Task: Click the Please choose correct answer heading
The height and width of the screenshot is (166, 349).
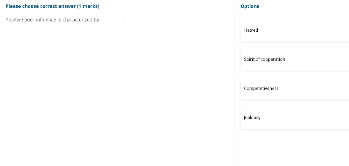Action: 52,6
